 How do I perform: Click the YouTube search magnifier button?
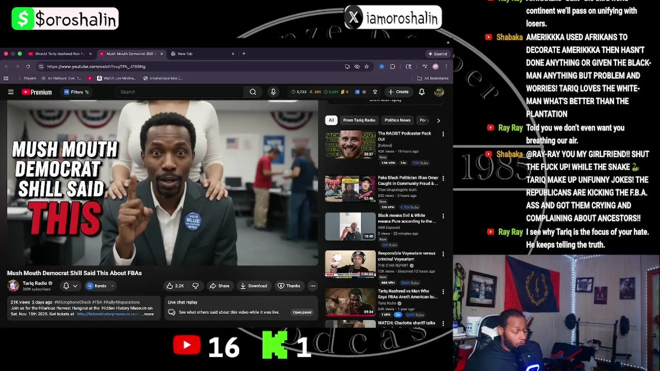click(x=253, y=92)
